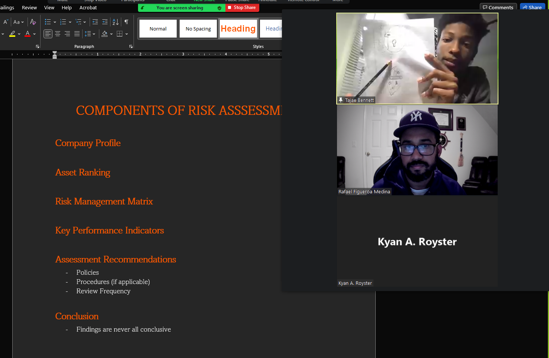
Task: Click the "Policies" list item
Action: (87, 272)
